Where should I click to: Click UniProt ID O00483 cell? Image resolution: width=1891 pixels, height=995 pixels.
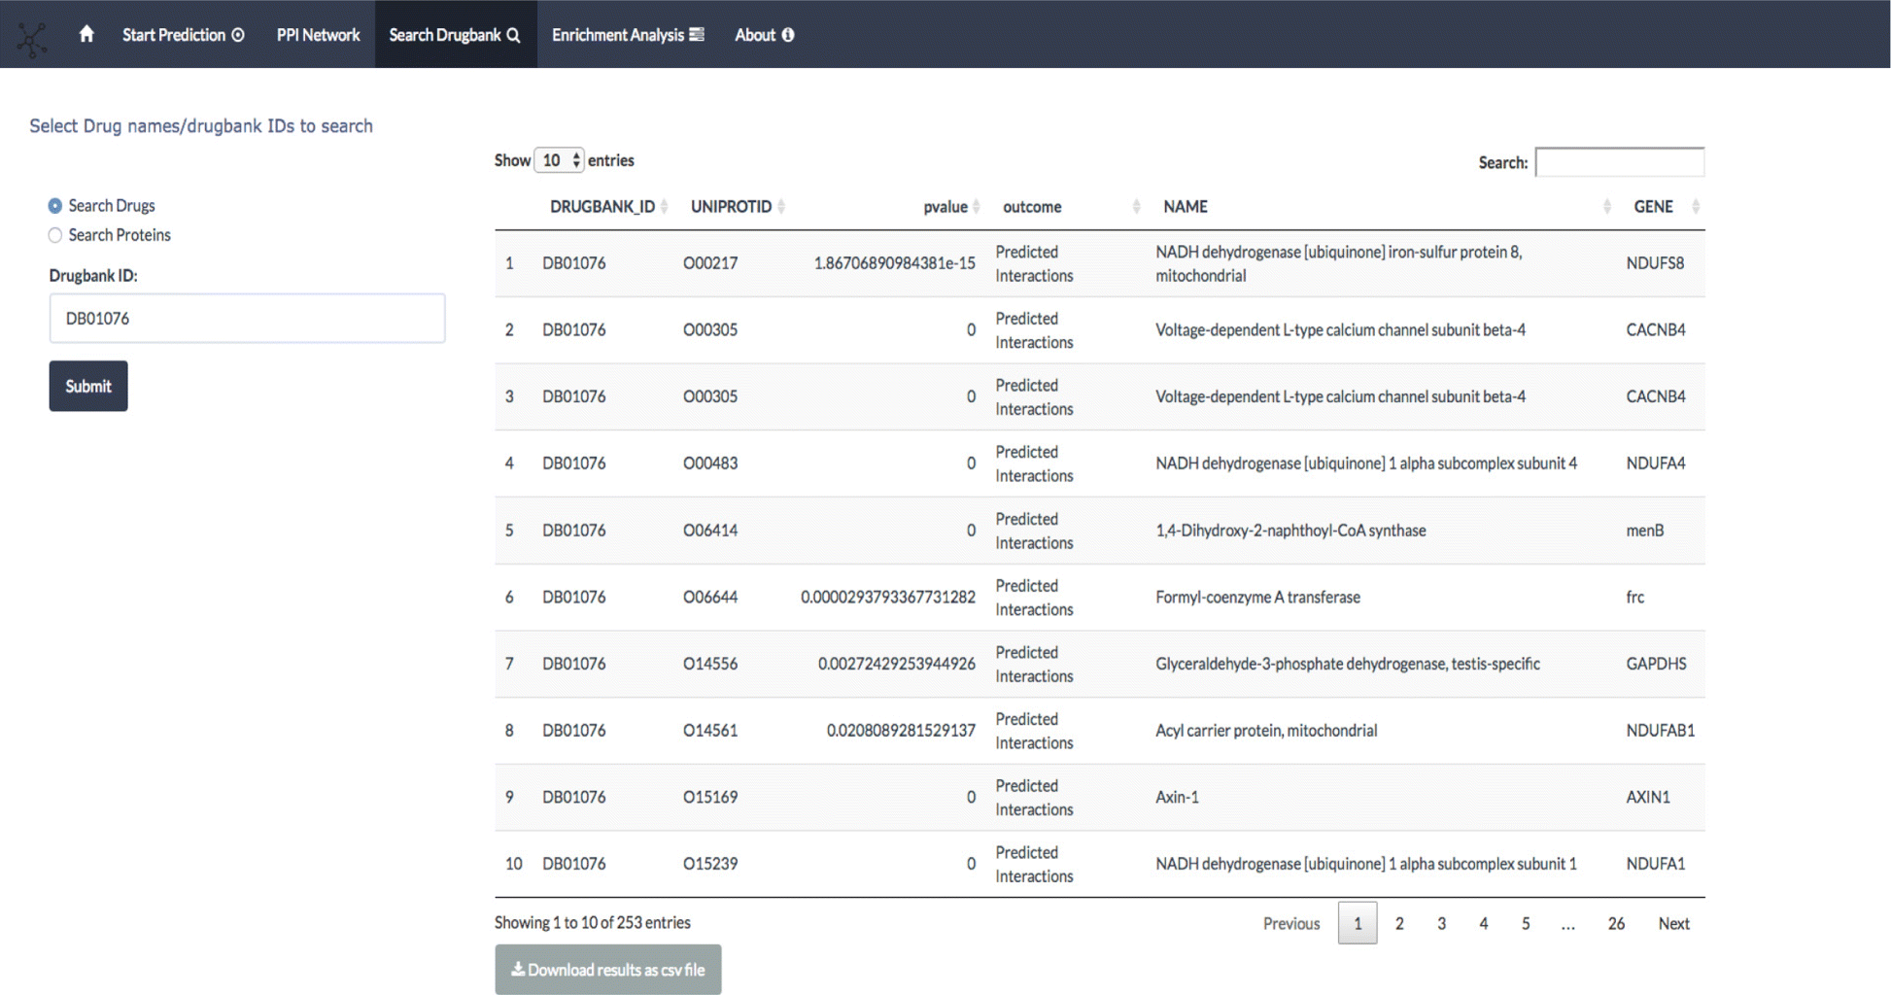click(x=710, y=463)
